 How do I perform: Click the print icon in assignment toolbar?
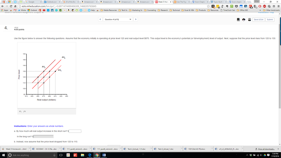pos(244,20)
